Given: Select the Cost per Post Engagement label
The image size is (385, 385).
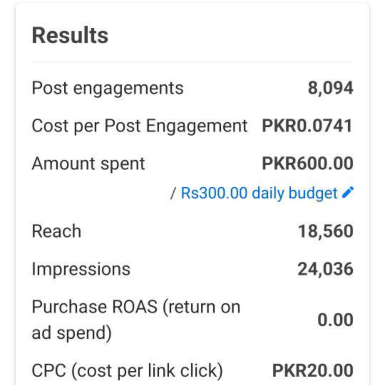Looking at the screenshot, I should 139,126.
